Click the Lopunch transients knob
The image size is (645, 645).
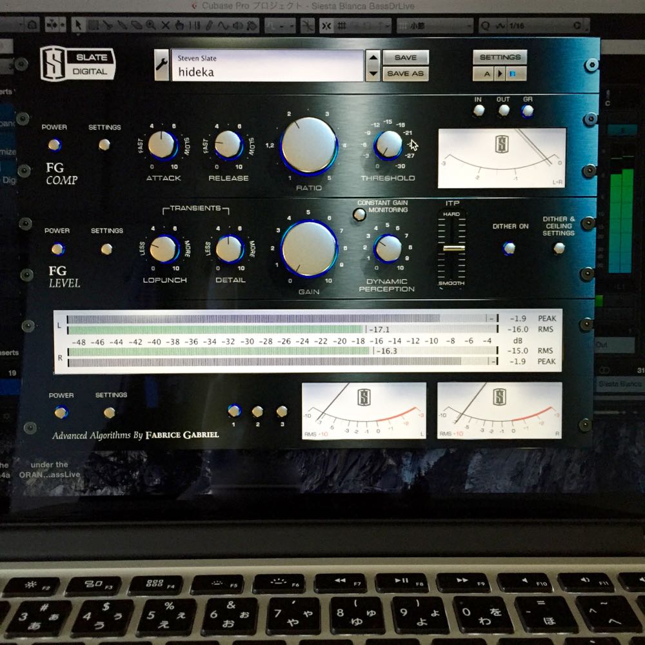coord(164,249)
